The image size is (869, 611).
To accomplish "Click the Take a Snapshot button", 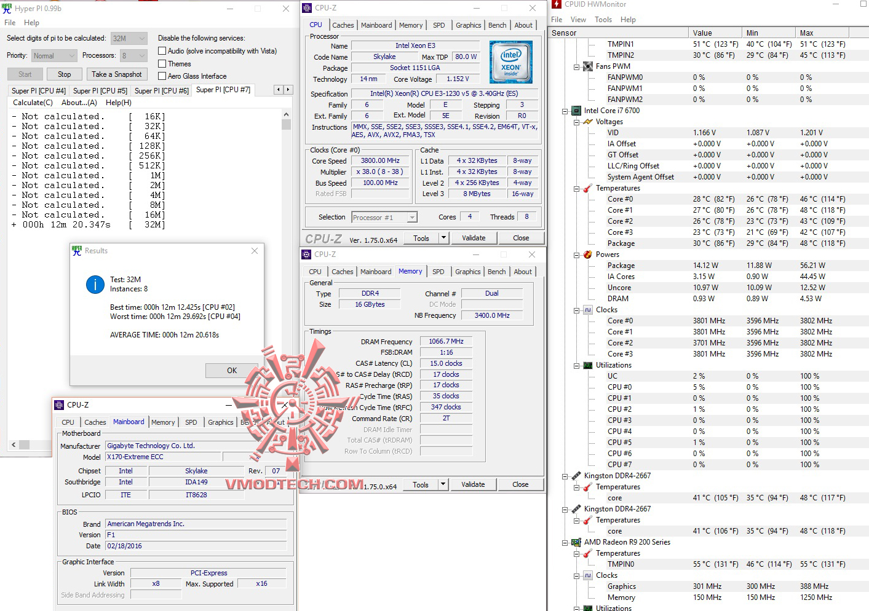I will tap(116, 74).
